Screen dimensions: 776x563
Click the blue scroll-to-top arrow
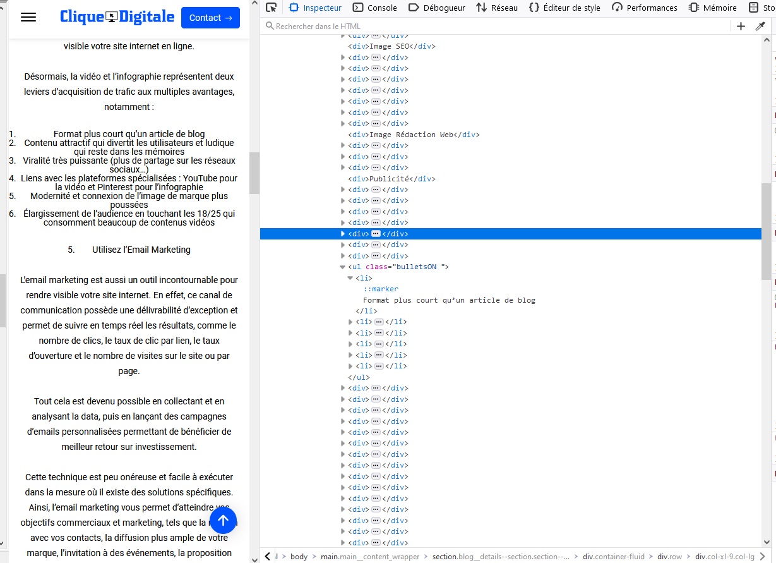pyautogui.click(x=223, y=520)
